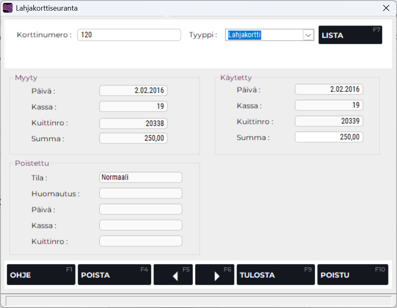Image resolution: width=397 pixels, height=308 pixels.
Task: Click the Huomautus input field
Action: (140, 193)
